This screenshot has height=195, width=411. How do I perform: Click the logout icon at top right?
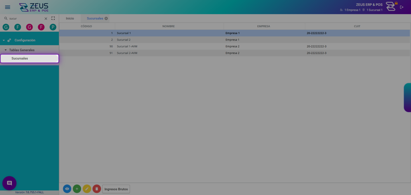click(x=401, y=7)
